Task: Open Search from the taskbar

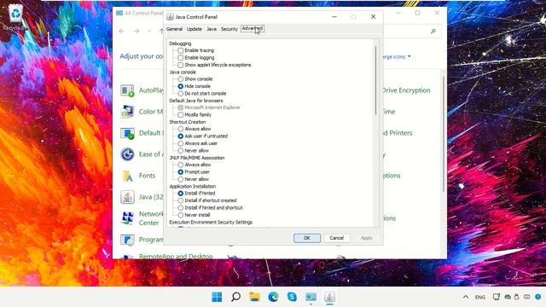Action: click(235, 297)
